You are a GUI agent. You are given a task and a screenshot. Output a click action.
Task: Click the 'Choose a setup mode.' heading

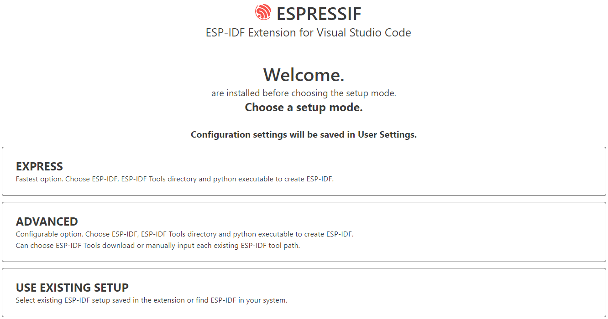pyautogui.click(x=304, y=108)
